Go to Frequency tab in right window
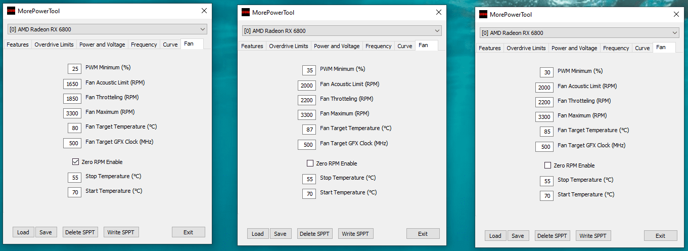This screenshot has height=251, width=688. (616, 48)
